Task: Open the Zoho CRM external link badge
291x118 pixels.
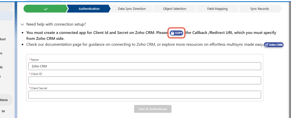Action: 274,45
